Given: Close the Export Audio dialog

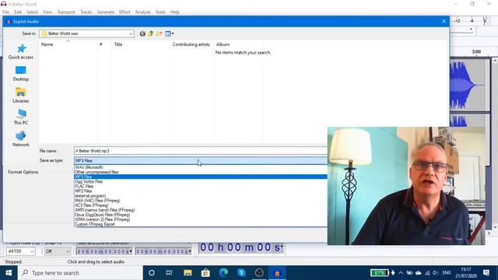Looking at the screenshot, I should pyautogui.click(x=444, y=22).
